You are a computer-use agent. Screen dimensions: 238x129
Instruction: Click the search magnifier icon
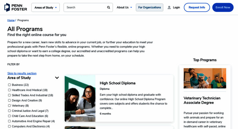[108, 7]
